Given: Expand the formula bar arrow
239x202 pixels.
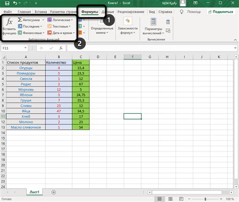Looking at the screenshot, I should (x=235, y=48).
